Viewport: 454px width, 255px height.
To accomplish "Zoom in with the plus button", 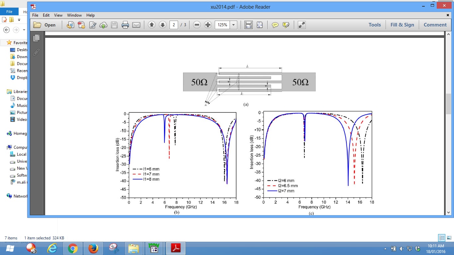I will pyautogui.click(x=208, y=25).
